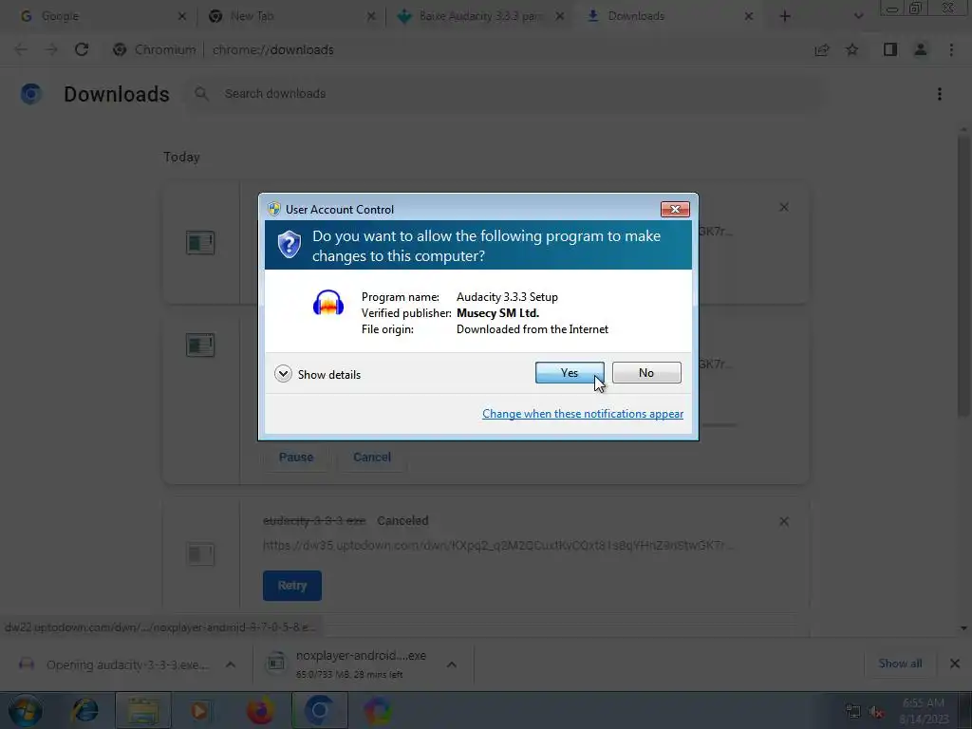
Task: Open 'Change when these notifications appear' link
Action: [583, 414]
